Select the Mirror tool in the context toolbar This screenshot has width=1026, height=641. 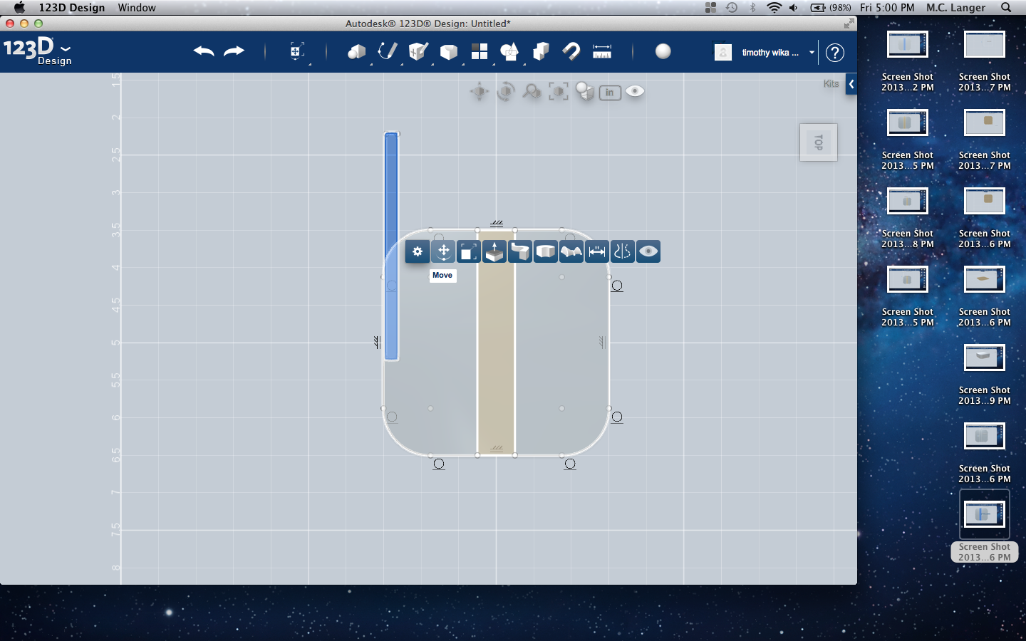(x=623, y=251)
